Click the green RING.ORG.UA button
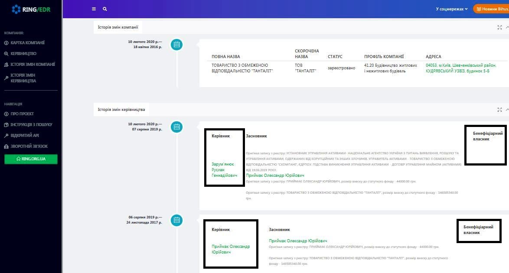 pyautogui.click(x=31, y=159)
